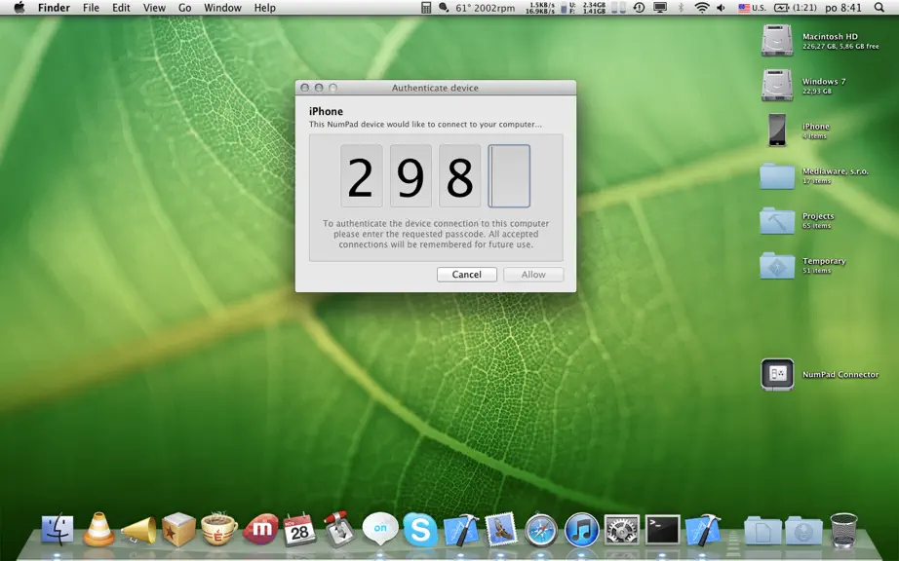The height and width of the screenshot is (561, 899).
Task: Click the third passcode digit box showing 8
Action: coord(460,175)
